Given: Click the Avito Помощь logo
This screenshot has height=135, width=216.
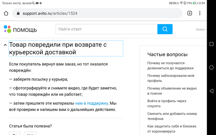Looking at the screenshot, I should click(20, 29).
